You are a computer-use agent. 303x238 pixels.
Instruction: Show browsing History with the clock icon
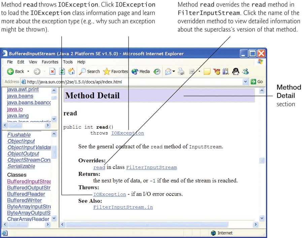point(157,72)
